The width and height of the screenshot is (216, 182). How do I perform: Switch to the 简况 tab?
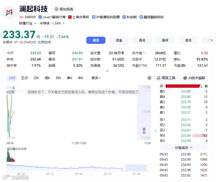pos(142,40)
